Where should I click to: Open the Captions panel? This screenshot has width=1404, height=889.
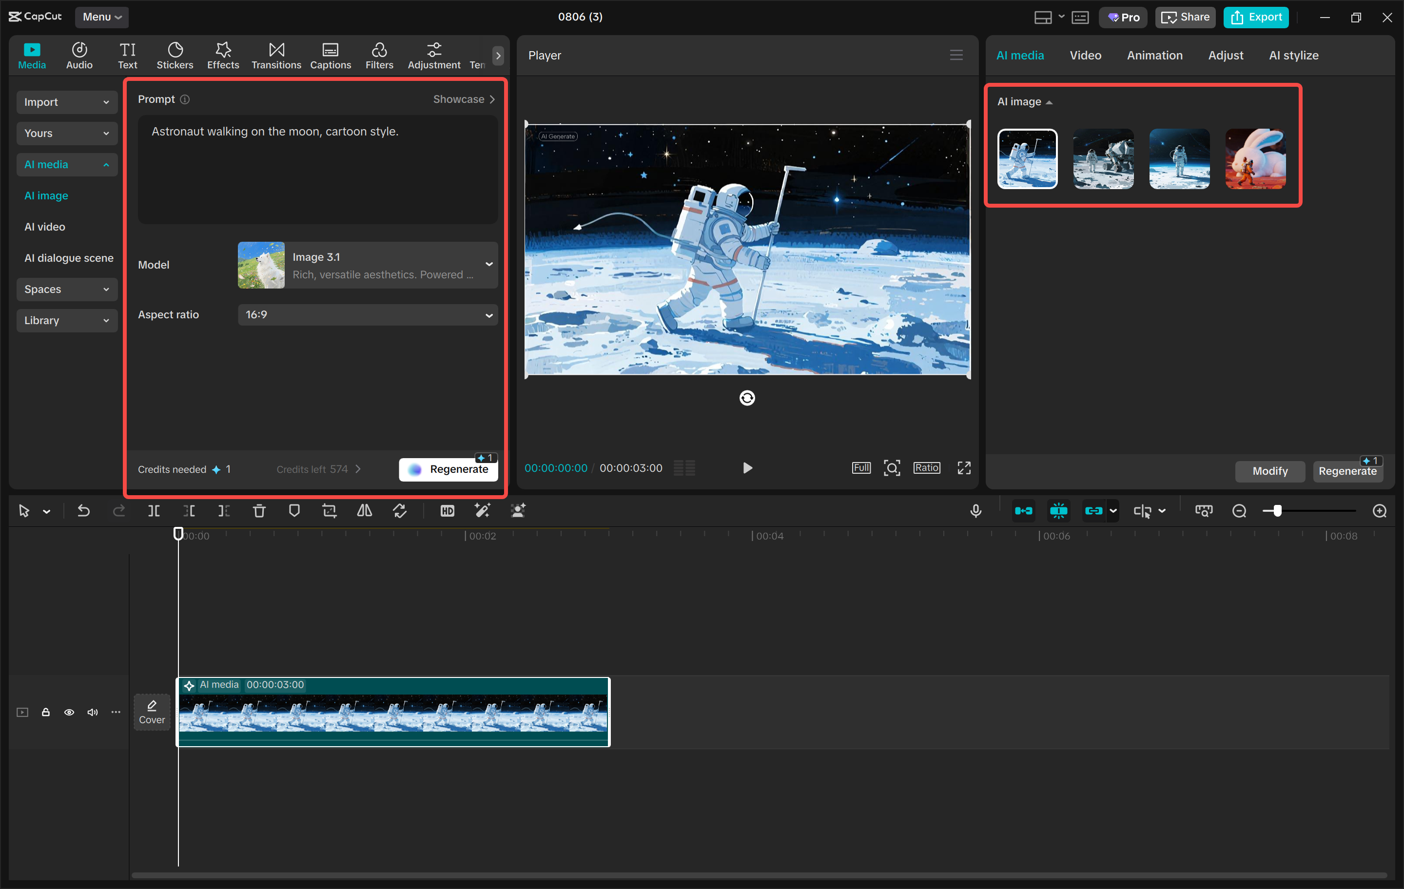coord(331,56)
